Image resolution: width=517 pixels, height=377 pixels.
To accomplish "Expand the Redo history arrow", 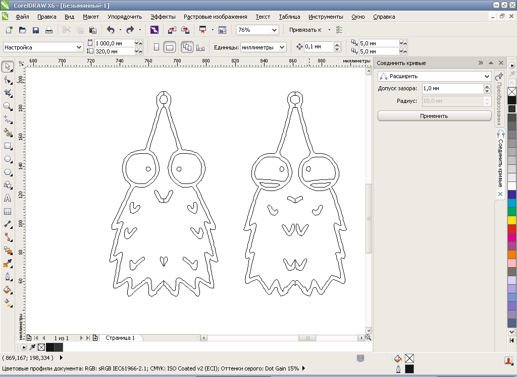I will [140, 30].
